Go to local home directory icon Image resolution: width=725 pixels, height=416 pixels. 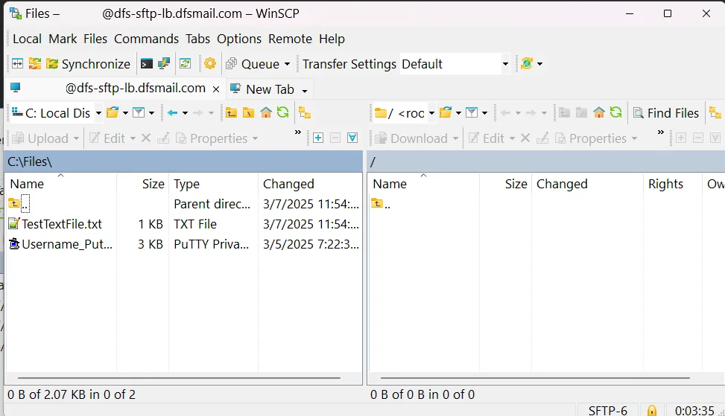click(x=266, y=112)
